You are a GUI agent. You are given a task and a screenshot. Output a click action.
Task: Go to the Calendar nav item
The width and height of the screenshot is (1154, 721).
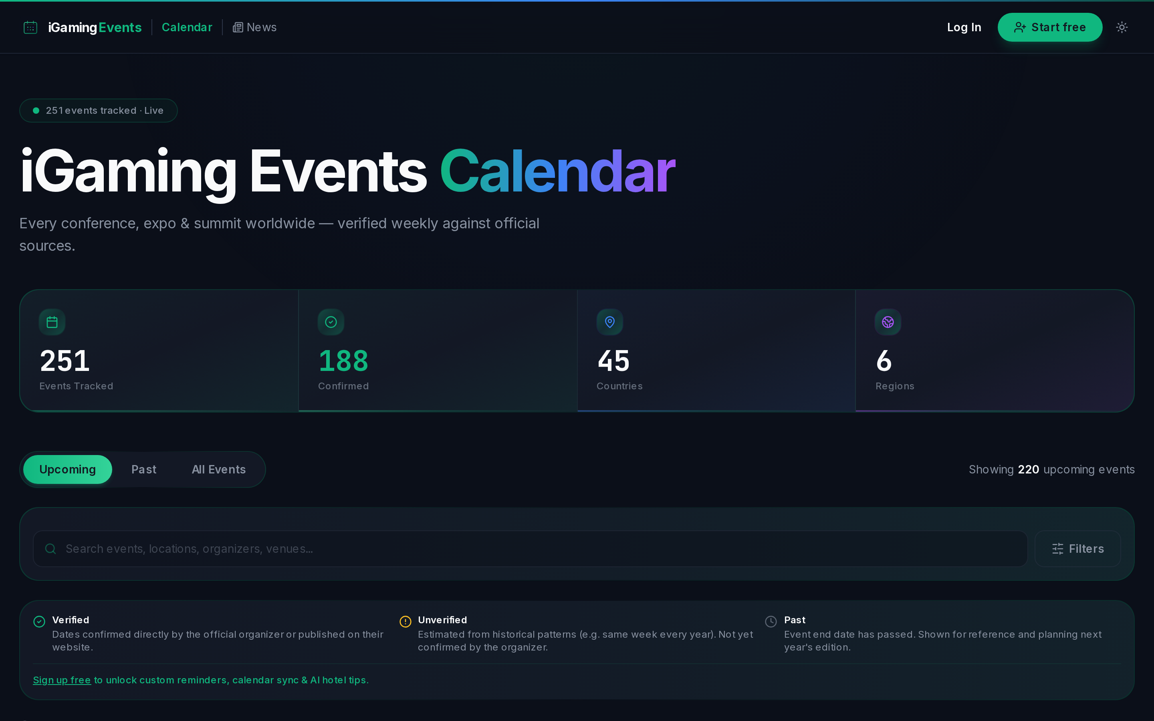(187, 27)
